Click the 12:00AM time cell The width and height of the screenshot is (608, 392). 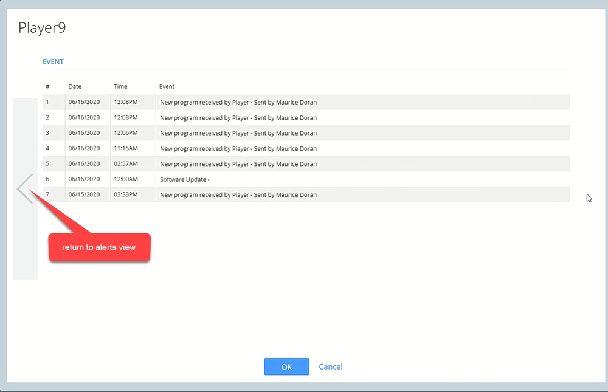pos(126,179)
